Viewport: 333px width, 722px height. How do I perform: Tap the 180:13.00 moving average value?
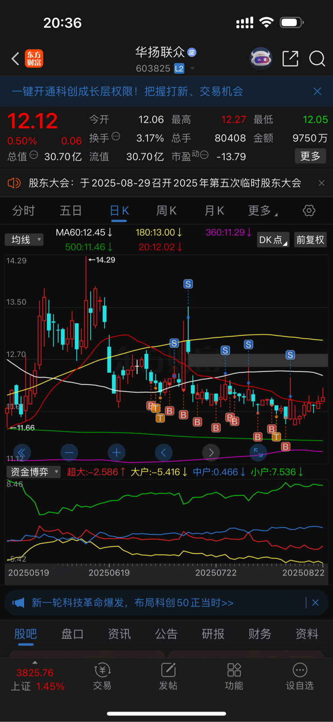click(159, 232)
